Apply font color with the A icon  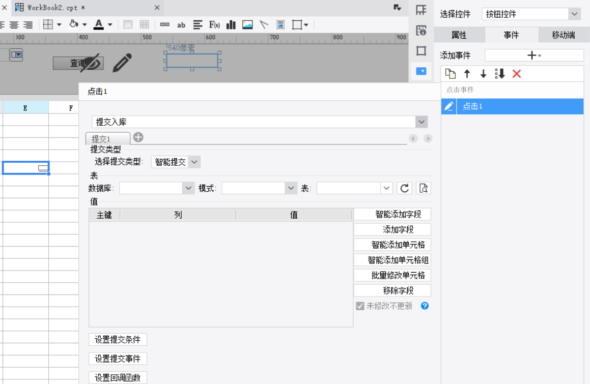click(x=99, y=24)
